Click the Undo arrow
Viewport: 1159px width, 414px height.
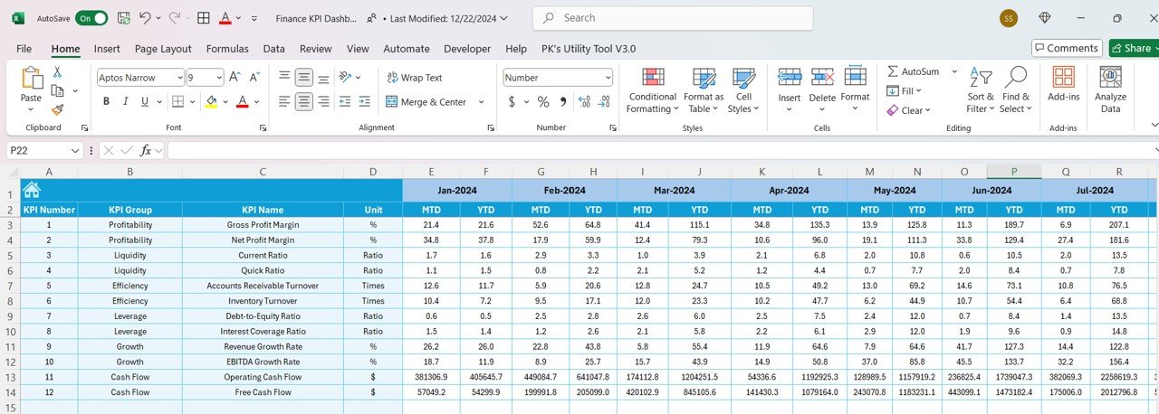(145, 18)
